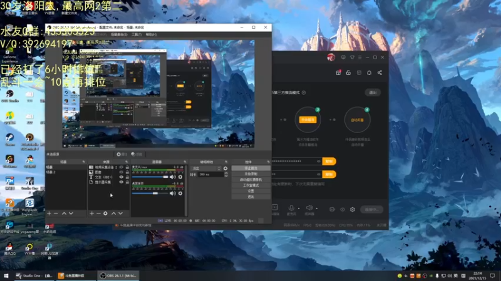Click the transition duration 300 ms field
Image resolution: width=501 pixels, height=281 pixels.
[210, 175]
